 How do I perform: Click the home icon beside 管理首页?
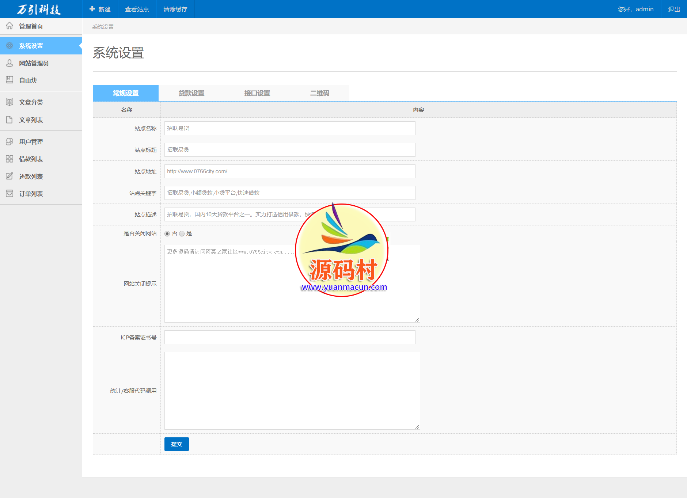(x=10, y=26)
